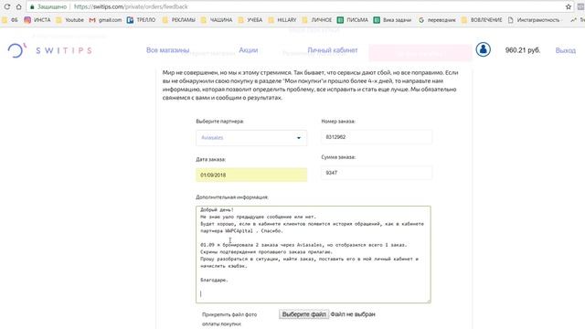
Task: Open the УЧЕБА bookmark folder
Action: [x=250, y=20]
